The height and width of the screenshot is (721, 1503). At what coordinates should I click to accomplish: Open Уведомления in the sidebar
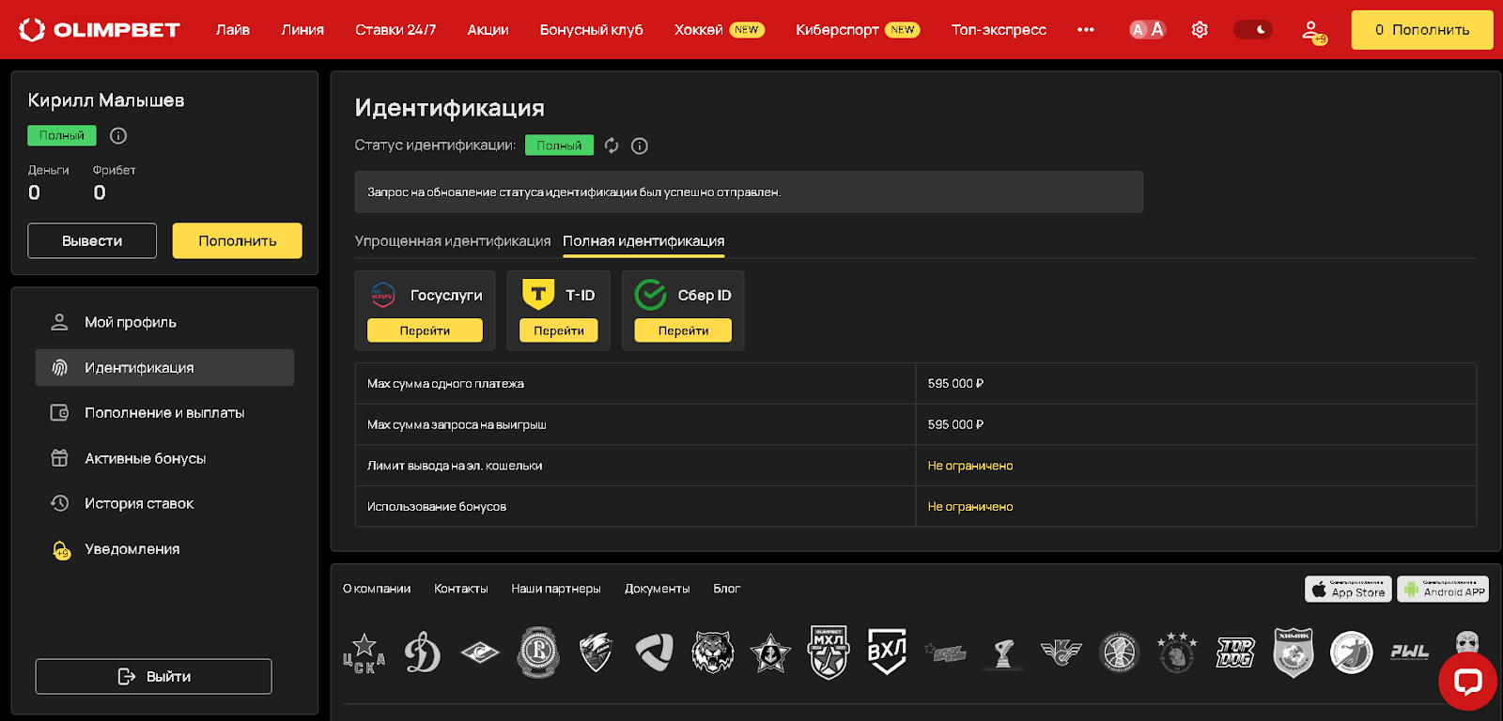(164, 549)
